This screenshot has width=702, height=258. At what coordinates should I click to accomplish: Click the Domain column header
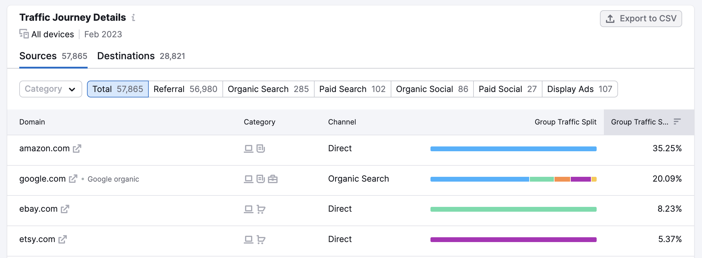32,122
